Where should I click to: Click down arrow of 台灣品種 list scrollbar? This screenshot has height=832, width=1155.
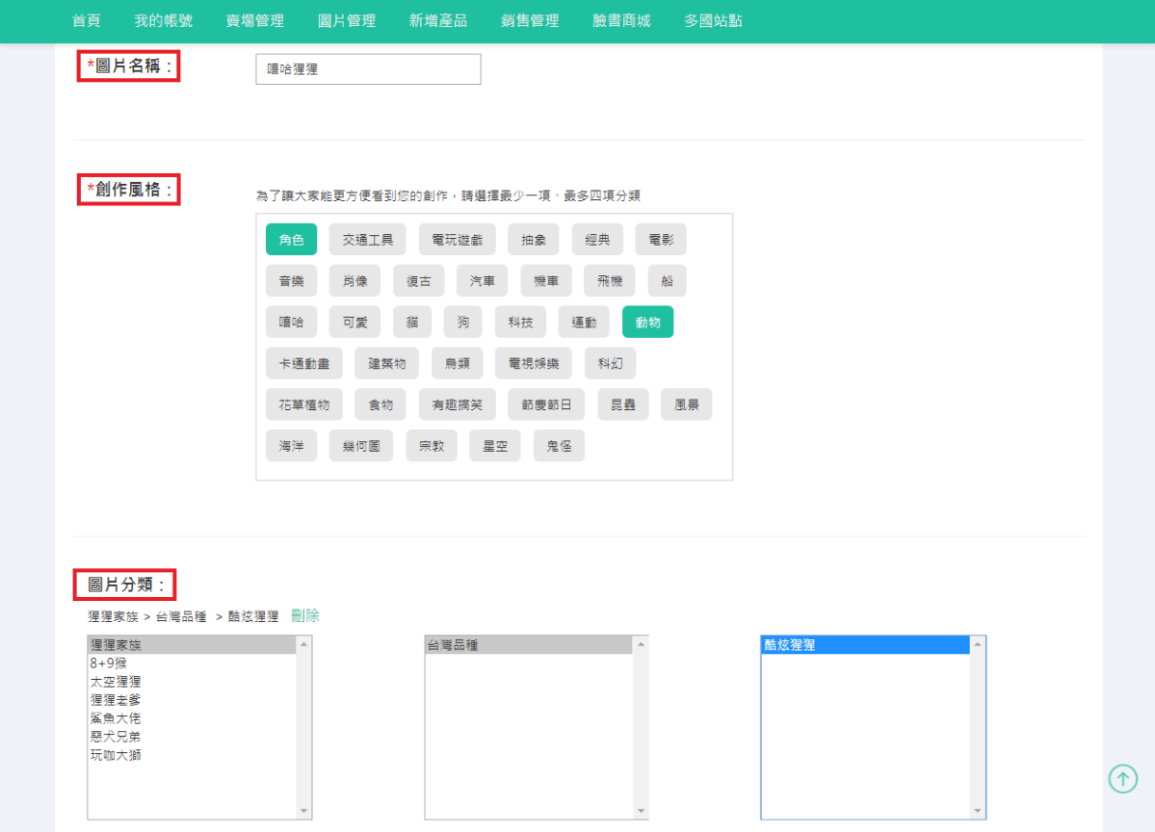(x=641, y=811)
